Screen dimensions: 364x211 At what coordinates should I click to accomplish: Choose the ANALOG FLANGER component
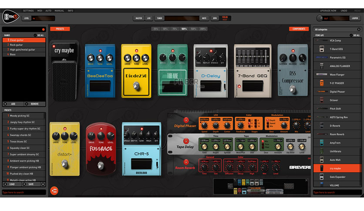tap(337, 66)
